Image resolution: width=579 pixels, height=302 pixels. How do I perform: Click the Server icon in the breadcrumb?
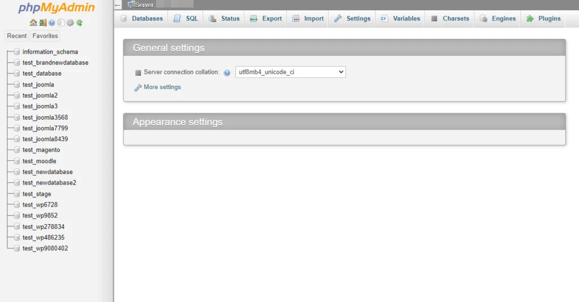click(x=131, y=5)
